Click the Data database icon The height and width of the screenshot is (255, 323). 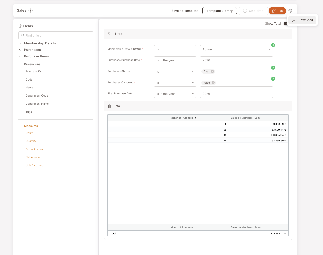pyautogui.click(x=109, y=106)
